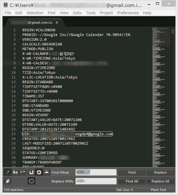178x195 pixels.
Task: Click the Sublime Text title bar icon
Action: point(6,5)
